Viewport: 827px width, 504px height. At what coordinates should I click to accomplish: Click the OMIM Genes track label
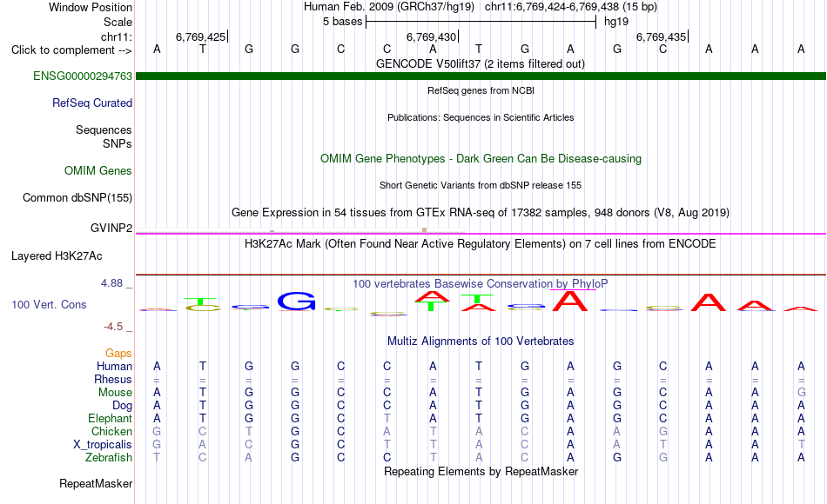(x=98, y=170)
